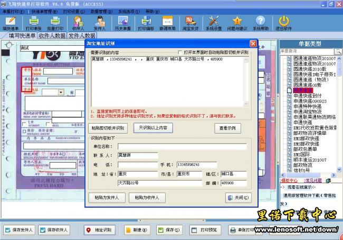This screenshot has width=343, height=240.
Task: Click into the 单位名称 field in the dialog
Action: click(x=182, y=146)
